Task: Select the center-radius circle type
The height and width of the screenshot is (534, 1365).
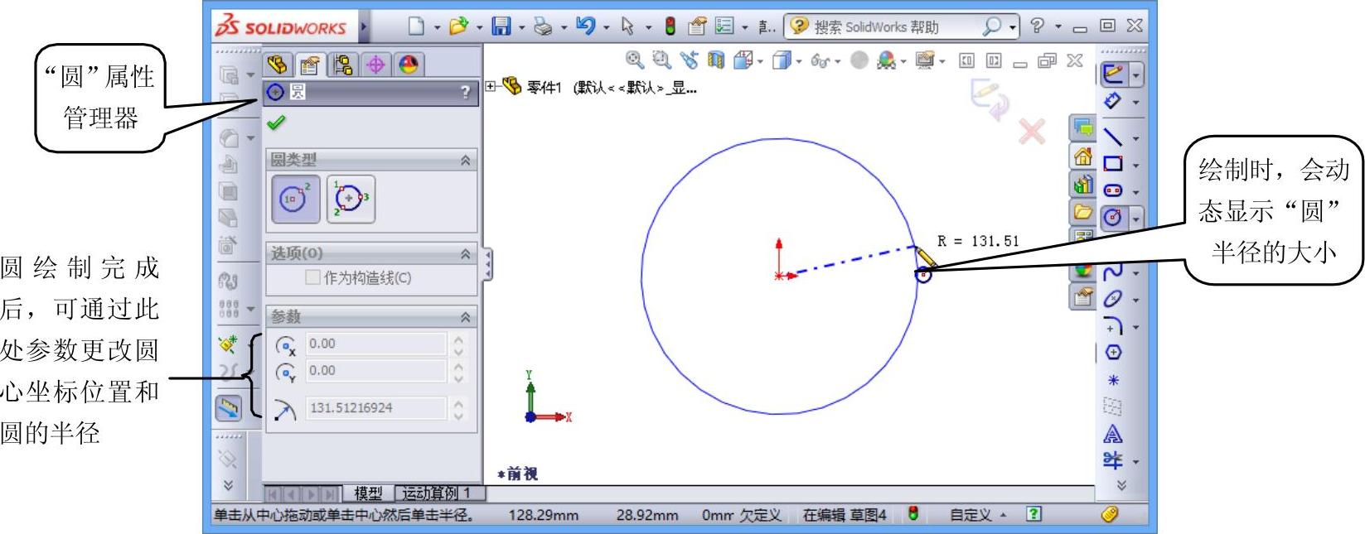Action: click(295, 199)
